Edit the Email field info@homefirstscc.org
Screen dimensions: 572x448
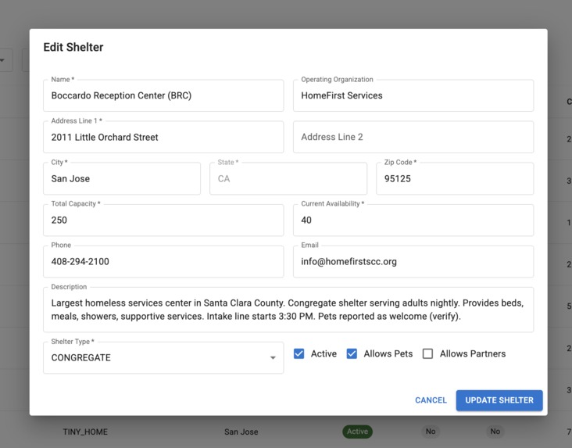click(x=413, y=261)
